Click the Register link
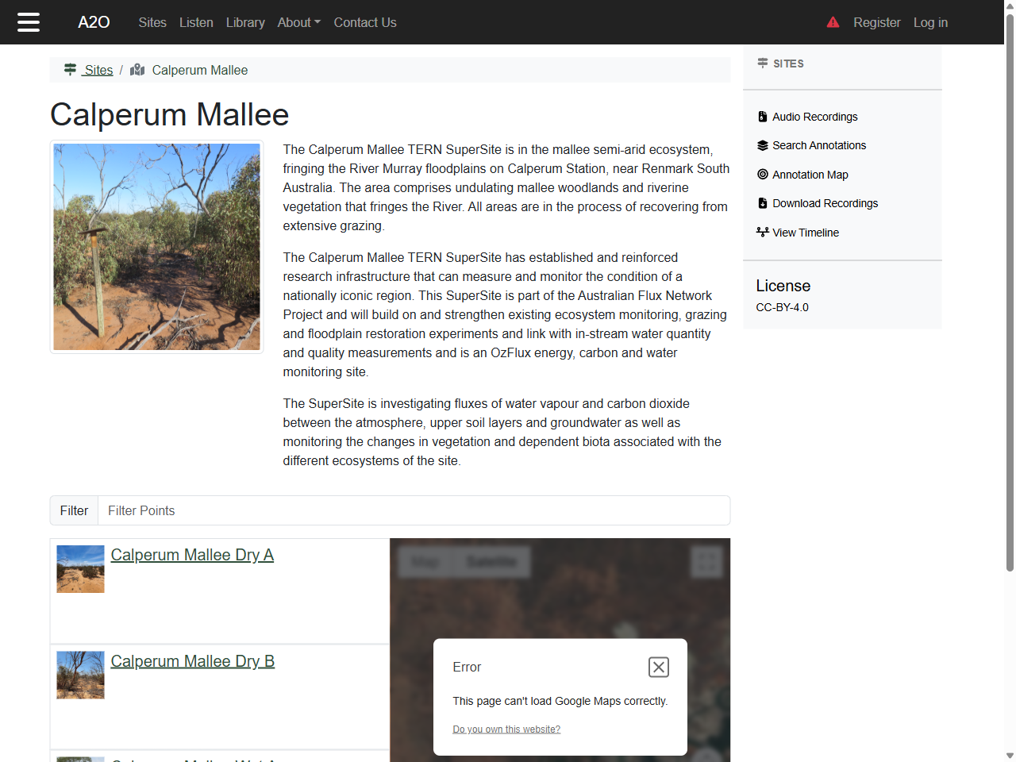This screenshot has height=762, width=1016. [877, 22]
